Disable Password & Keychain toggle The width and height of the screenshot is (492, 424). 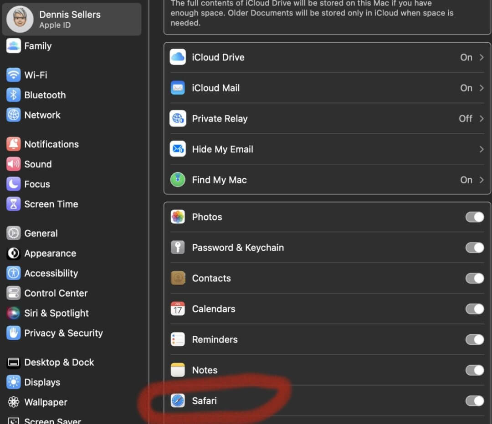[x=474, y=247]
